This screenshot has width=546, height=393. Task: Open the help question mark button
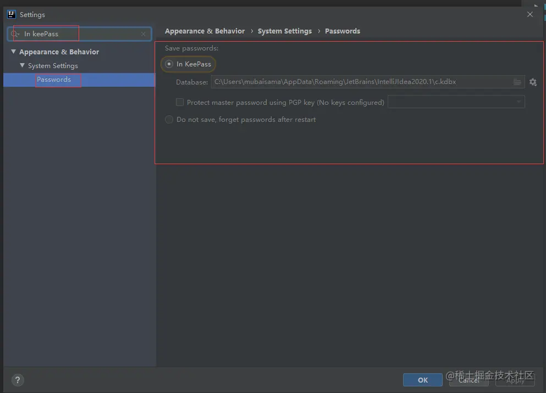(x=18, y=380)
